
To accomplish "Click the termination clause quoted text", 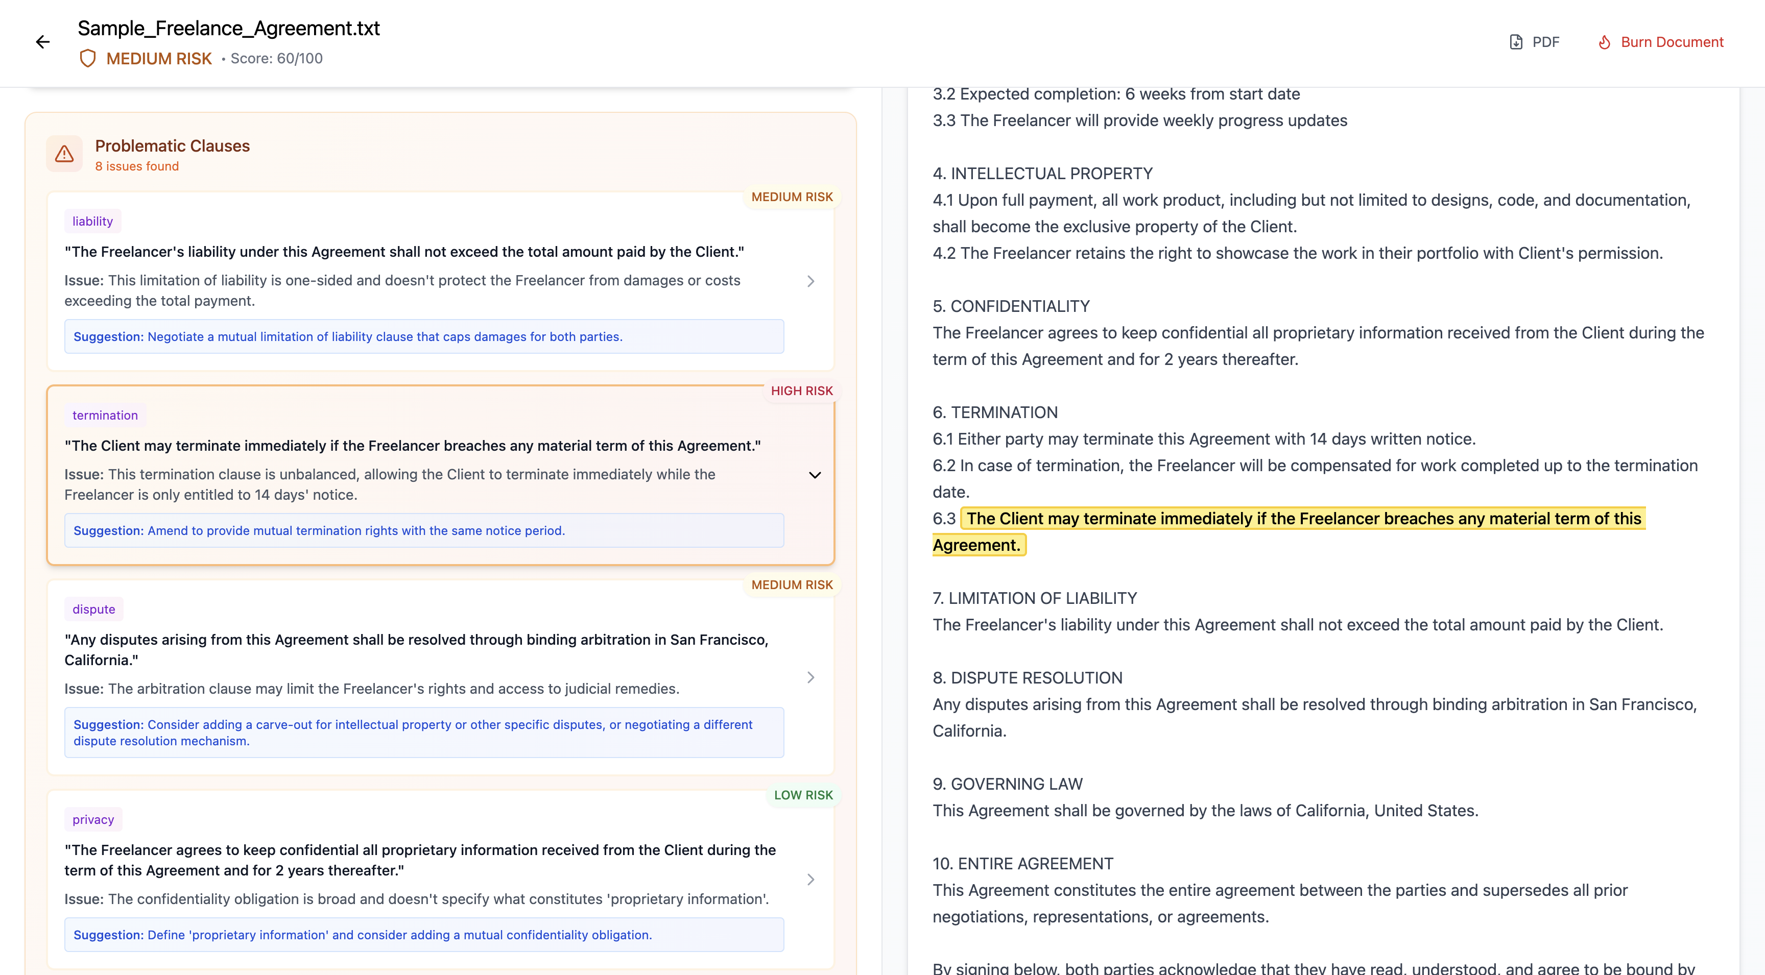I will coord(413,445).
